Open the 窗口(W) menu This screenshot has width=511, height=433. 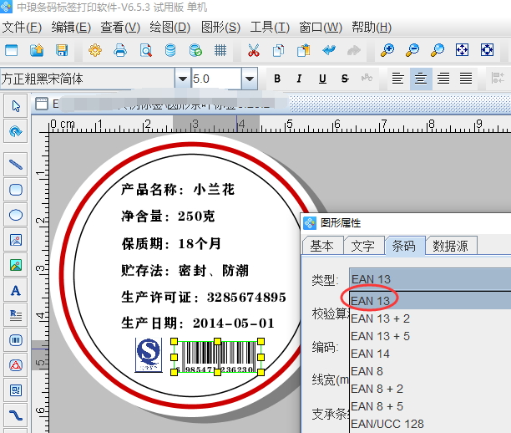[321, 27]
